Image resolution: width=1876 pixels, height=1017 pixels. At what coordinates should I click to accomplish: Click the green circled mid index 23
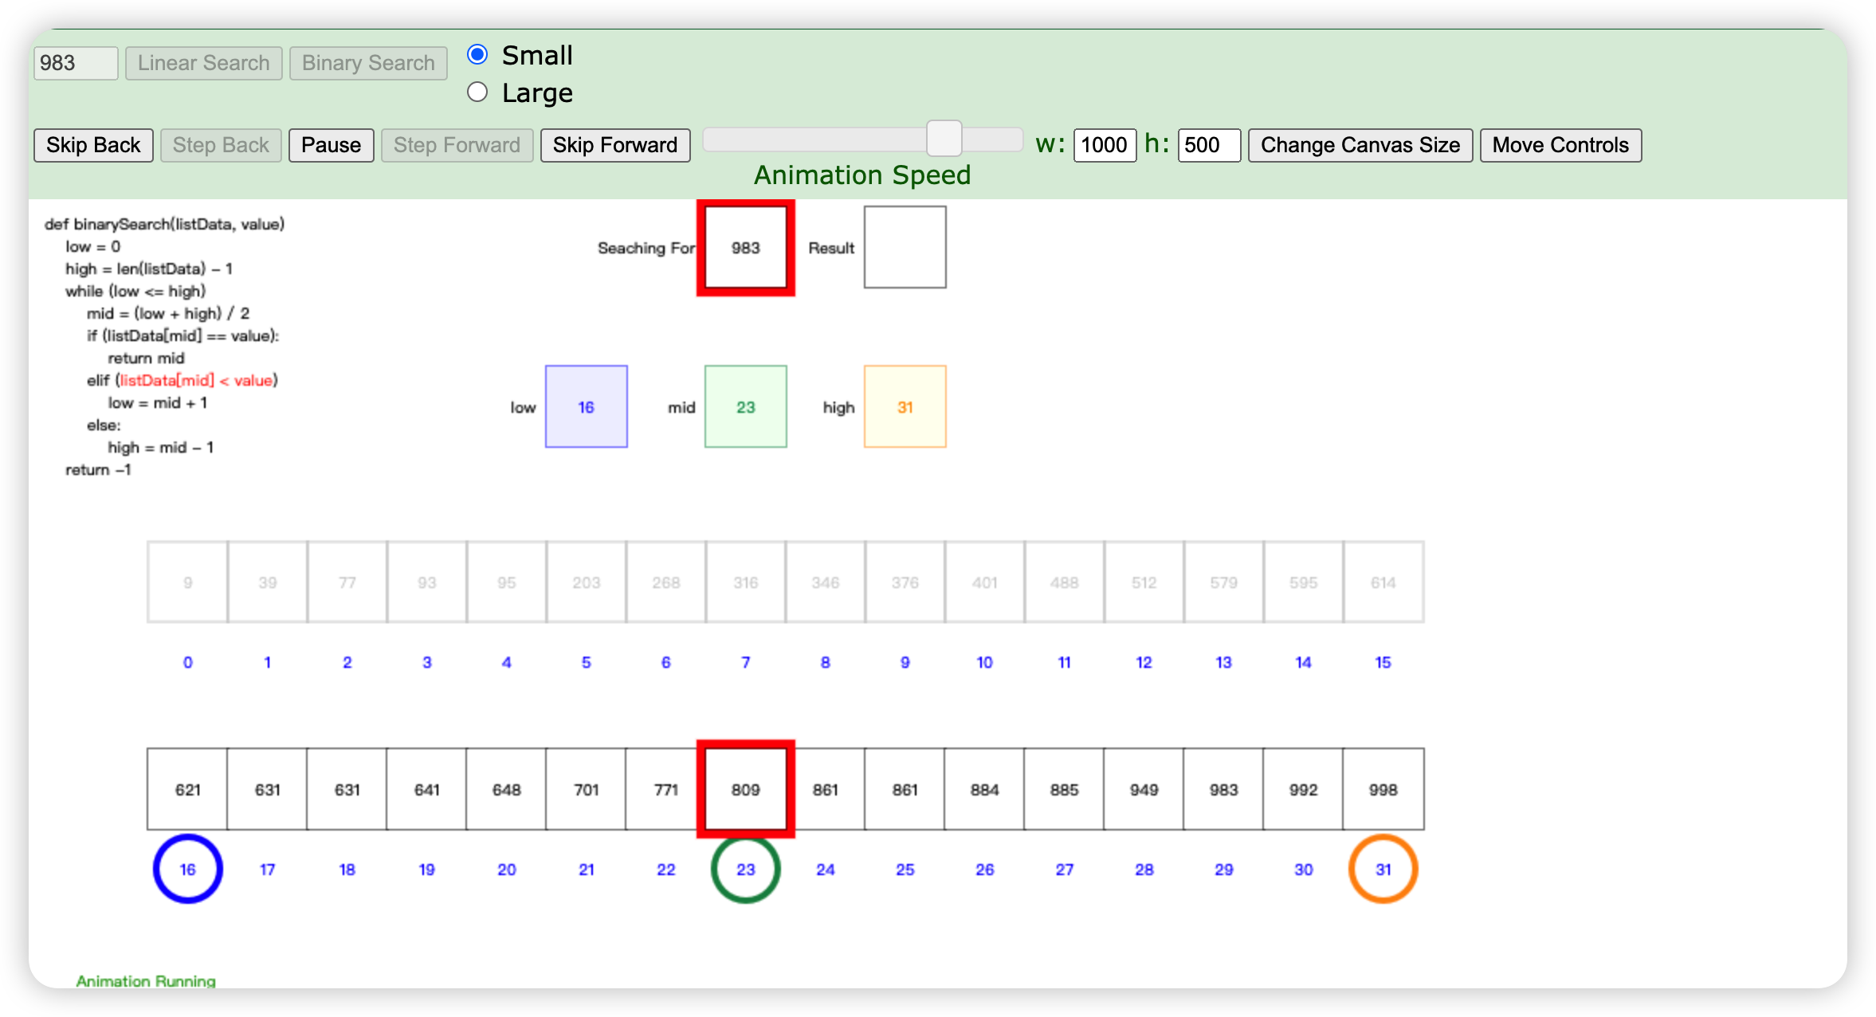tap(745, 869)
